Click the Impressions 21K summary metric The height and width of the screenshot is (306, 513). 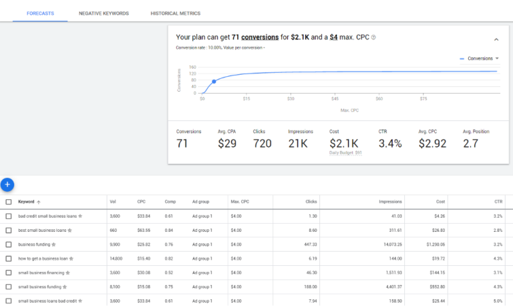[301, 140]
